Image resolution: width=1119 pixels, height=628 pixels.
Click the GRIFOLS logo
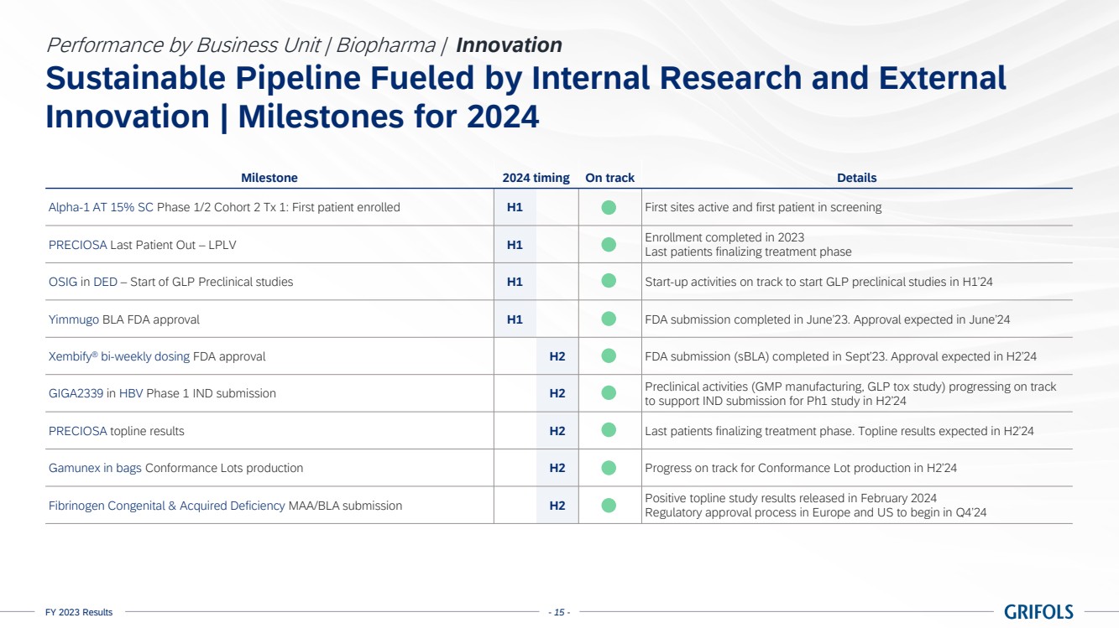(x=1038, y=612)
